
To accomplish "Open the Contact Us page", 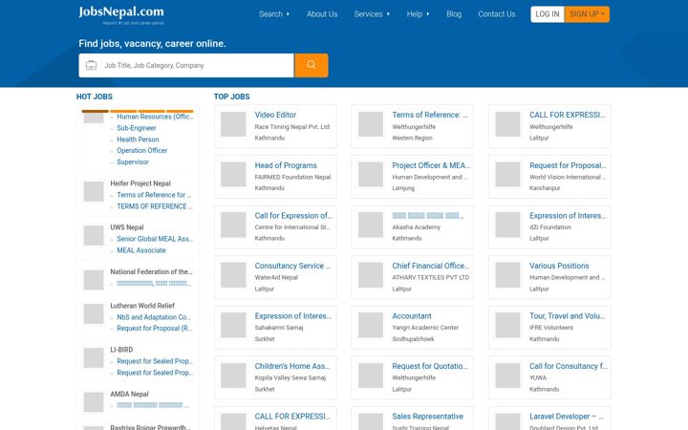I will [497, 14].
